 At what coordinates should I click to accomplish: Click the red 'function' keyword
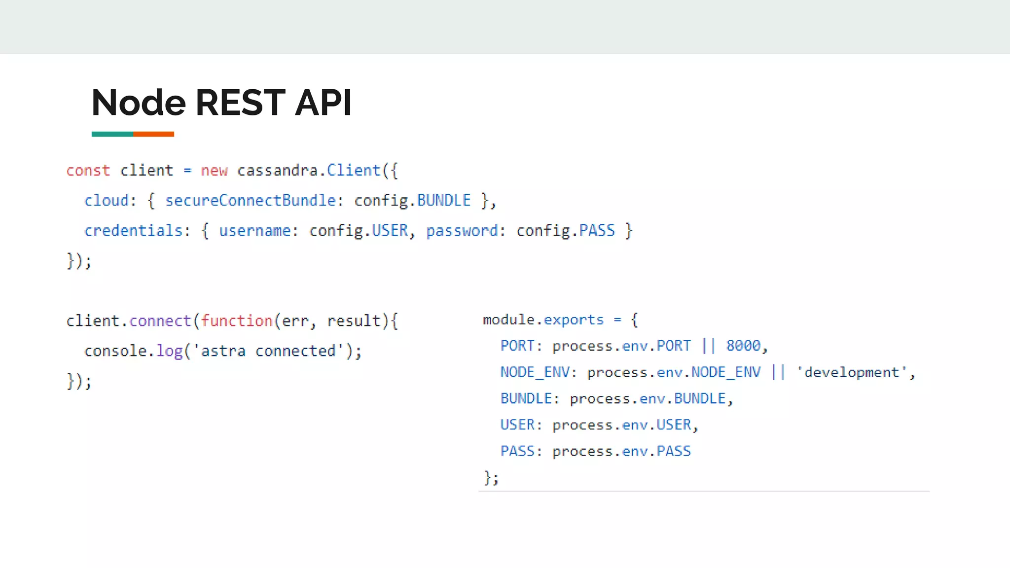pos(236,321)
